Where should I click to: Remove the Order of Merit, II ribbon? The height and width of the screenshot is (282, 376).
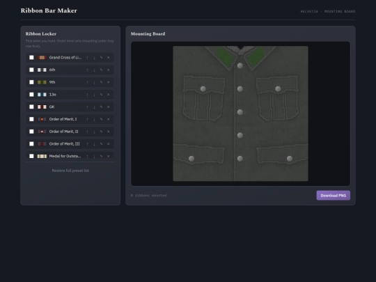click(x=109, y=132)
